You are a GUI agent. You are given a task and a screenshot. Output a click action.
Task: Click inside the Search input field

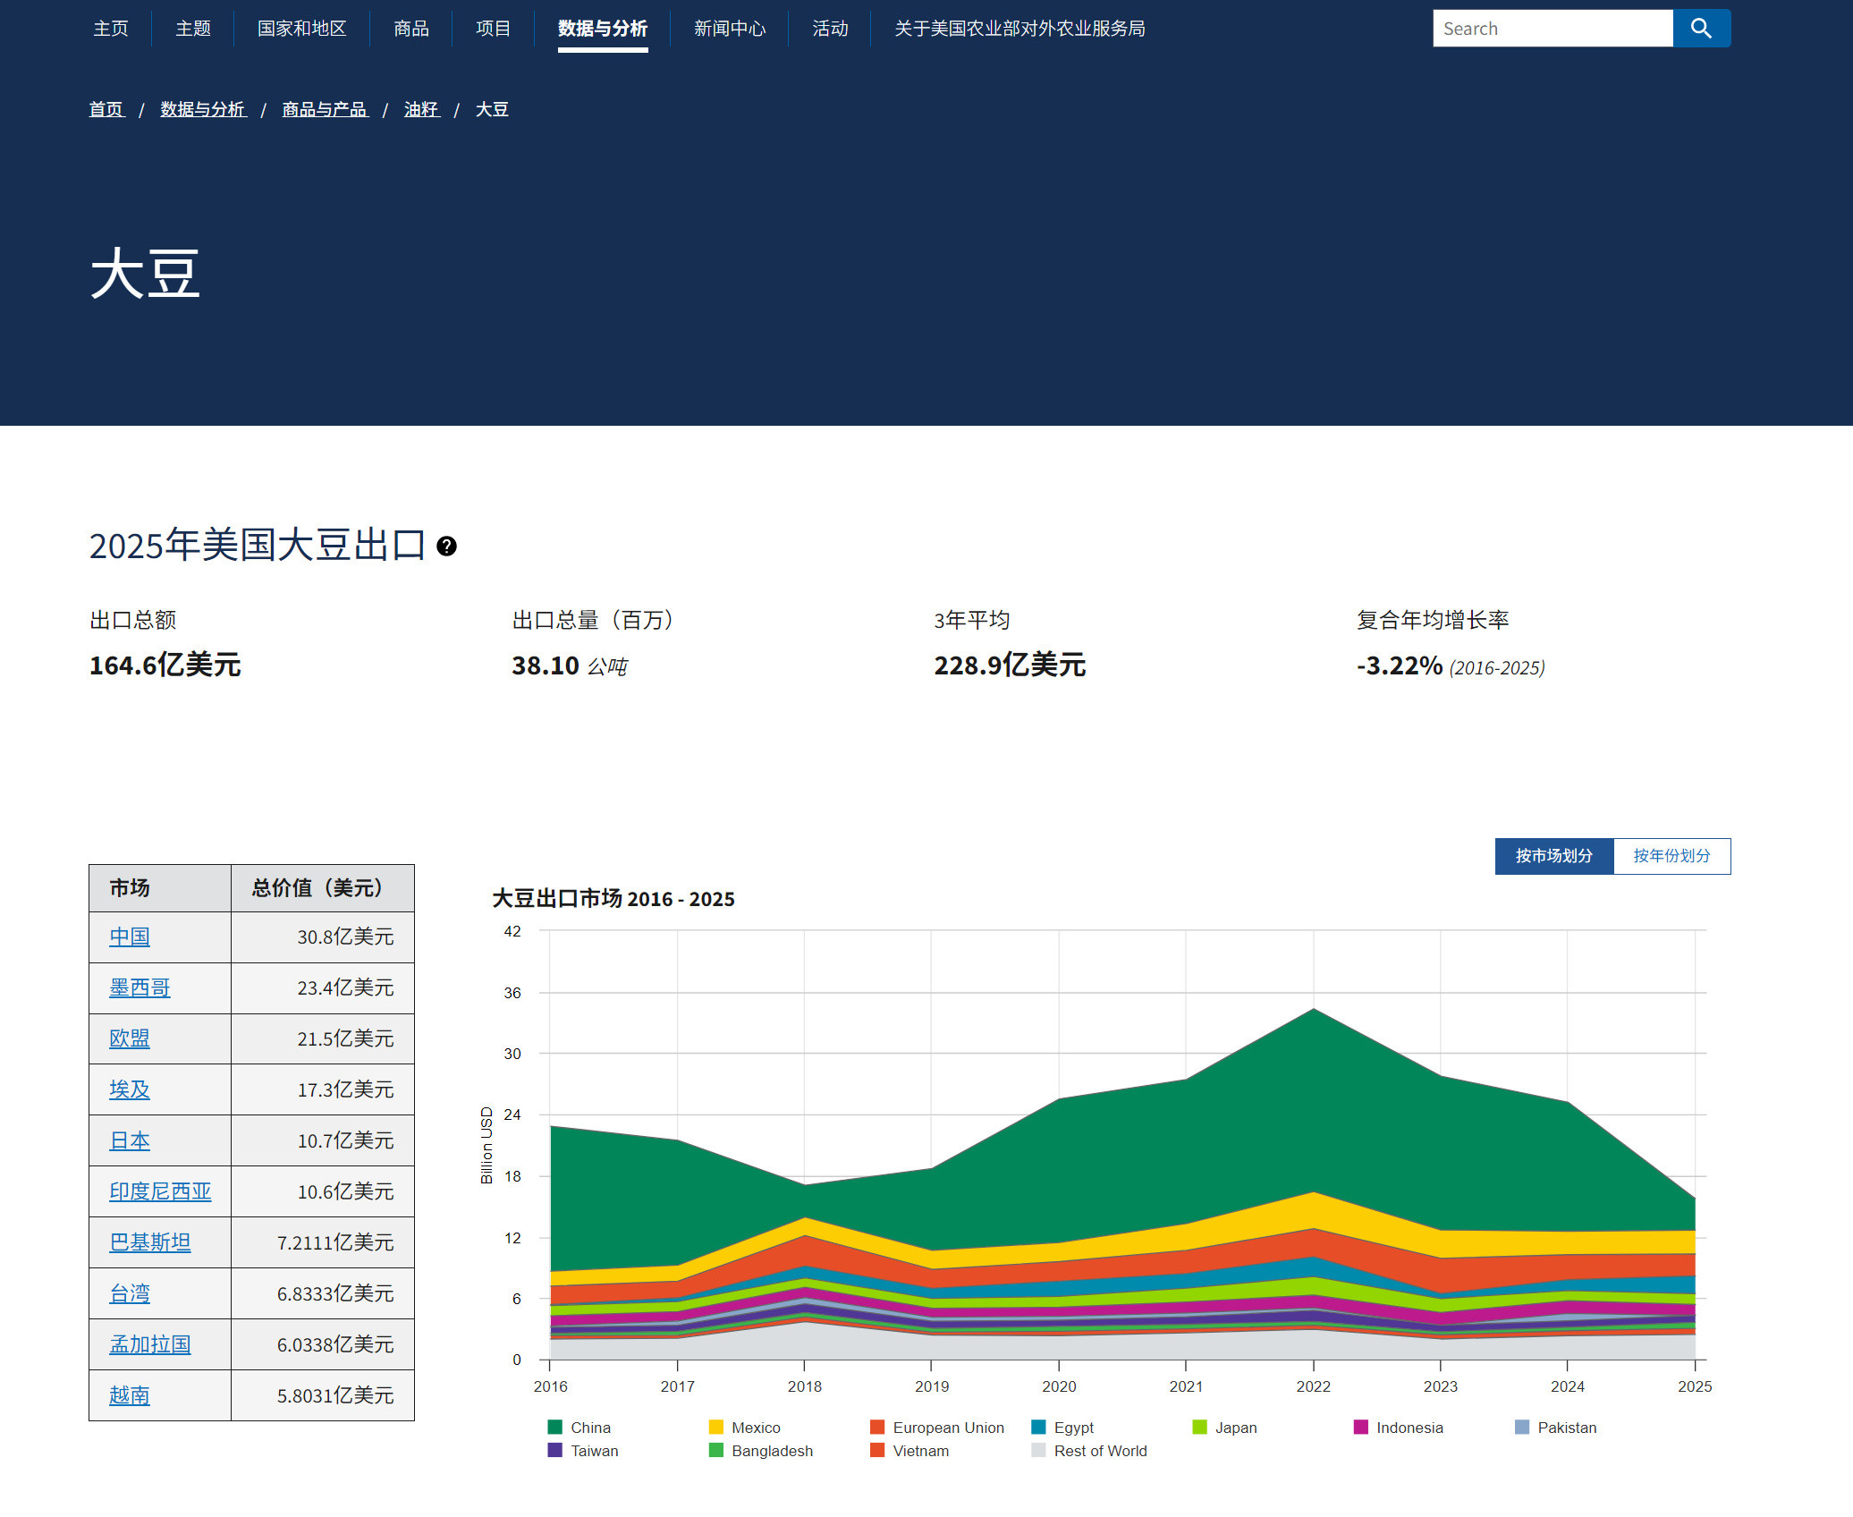coord(1553,28)
